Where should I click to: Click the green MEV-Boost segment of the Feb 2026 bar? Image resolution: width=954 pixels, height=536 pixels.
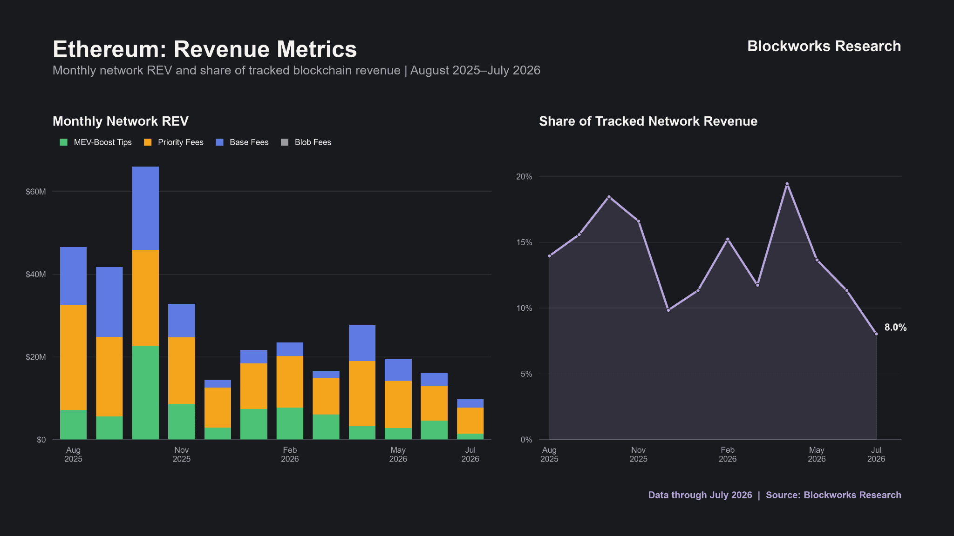coord(290,423)
